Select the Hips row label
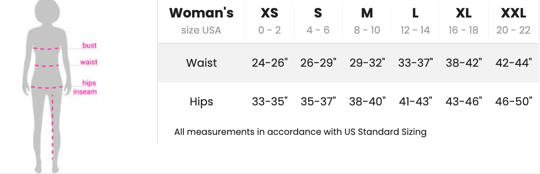Image resolution: width=540 pixels, height=174 pixels. [201, 102]
